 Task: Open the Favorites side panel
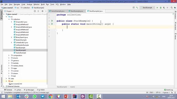coord(1,69)
